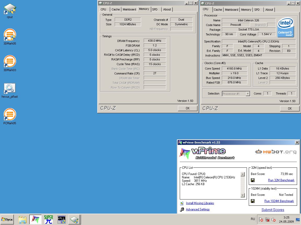
Task: Open Cache tab in right CPU-Z window
Action: pos(218,10)
